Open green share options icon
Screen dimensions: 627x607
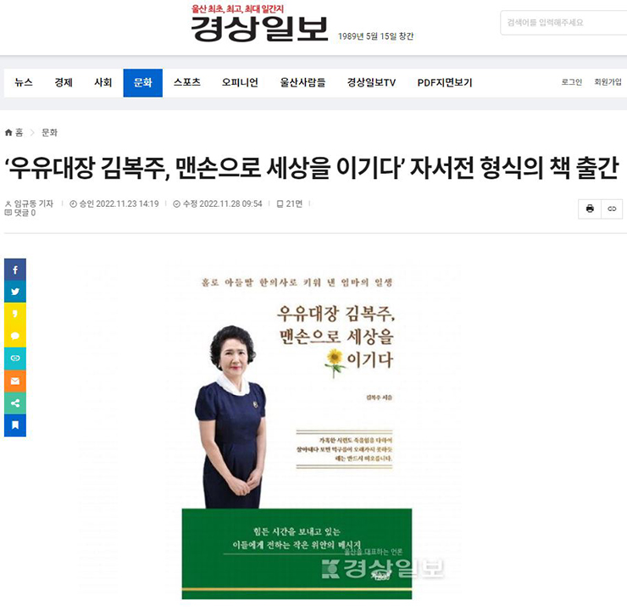[x=15, y=403]
